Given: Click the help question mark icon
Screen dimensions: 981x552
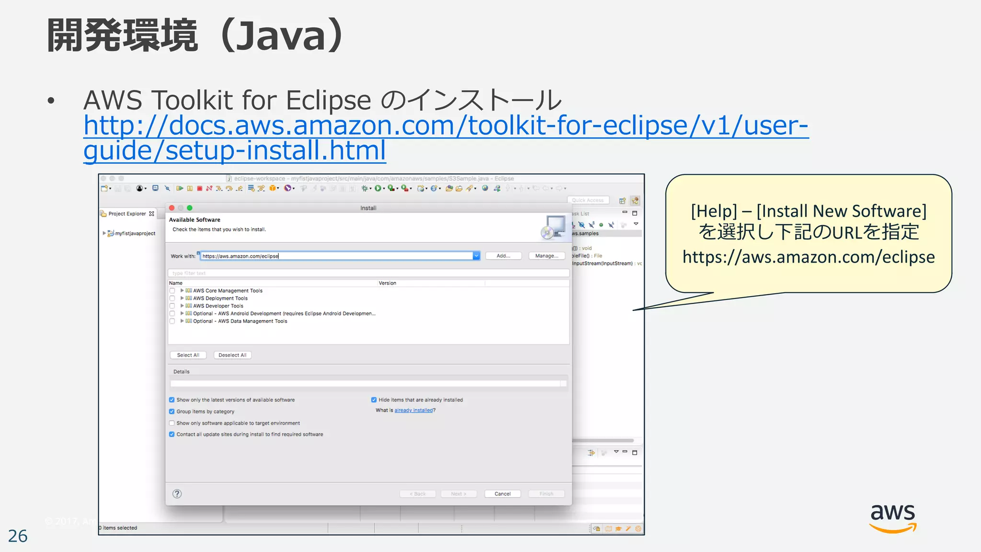Looking at the screenshot, I should tap(177, 494).
